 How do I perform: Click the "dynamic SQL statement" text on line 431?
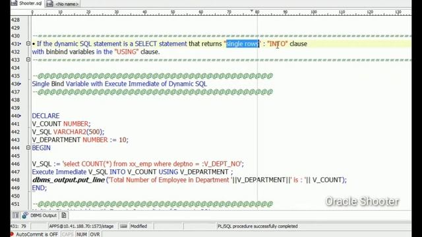(x=88, y=44)
